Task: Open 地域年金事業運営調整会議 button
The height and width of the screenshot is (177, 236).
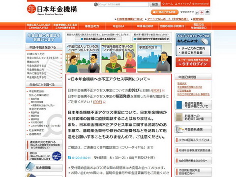Action: 193,150
